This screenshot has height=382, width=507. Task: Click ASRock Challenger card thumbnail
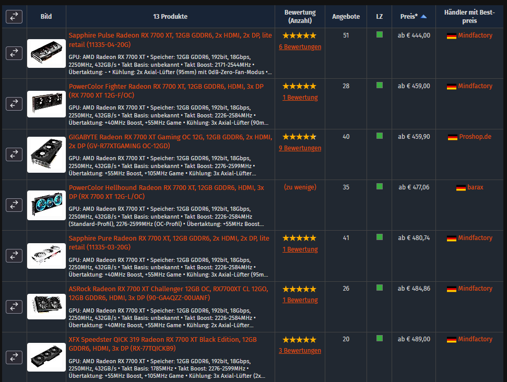[x=46, y=306]
